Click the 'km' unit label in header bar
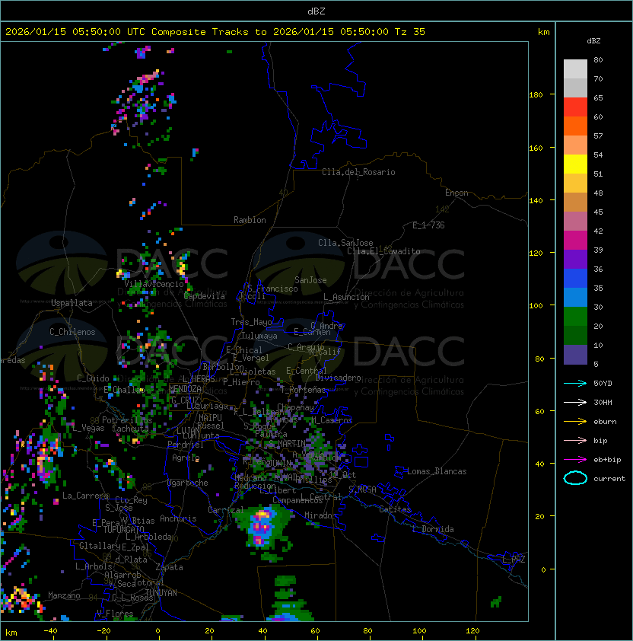The height and width of the screenshot is (641, 633). (543, 32)
